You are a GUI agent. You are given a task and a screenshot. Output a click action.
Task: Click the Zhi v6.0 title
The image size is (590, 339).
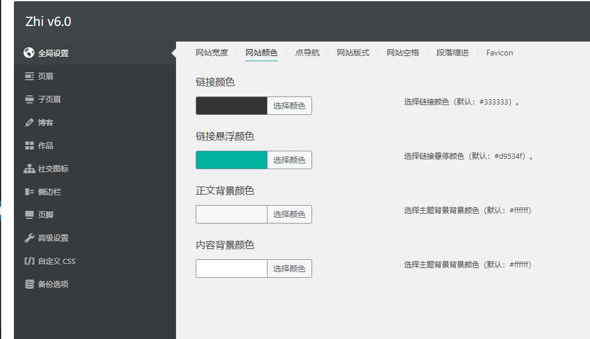coord(48,21)
